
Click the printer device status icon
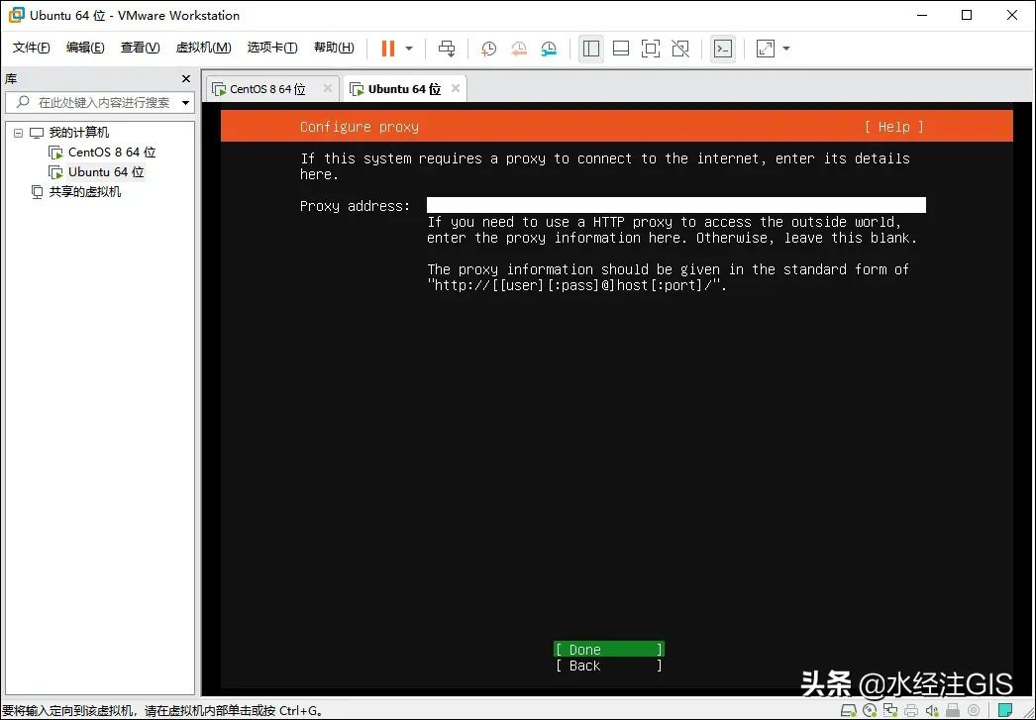tap(911, 709)
